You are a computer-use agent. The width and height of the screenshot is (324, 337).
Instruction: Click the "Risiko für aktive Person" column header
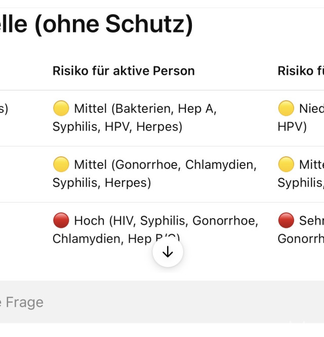[124, 71]
